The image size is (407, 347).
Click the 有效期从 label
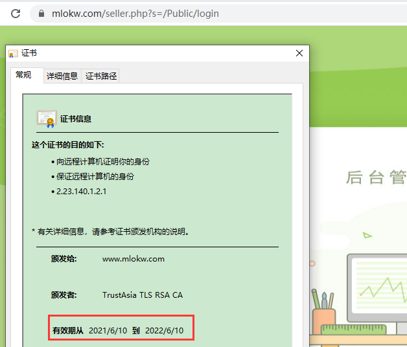coord(68,331)
